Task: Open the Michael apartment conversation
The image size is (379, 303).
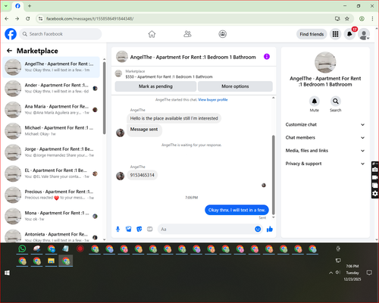Action: [52, 131]
